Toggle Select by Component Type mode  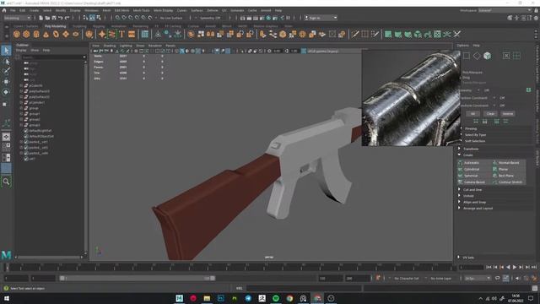coord(99,18)
